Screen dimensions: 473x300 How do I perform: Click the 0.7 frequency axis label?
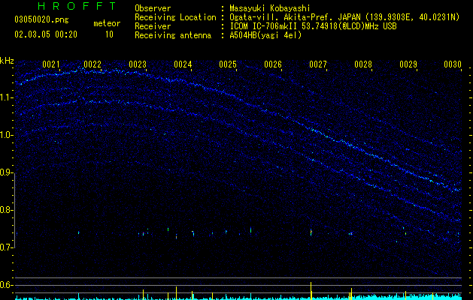click(7, 247)
